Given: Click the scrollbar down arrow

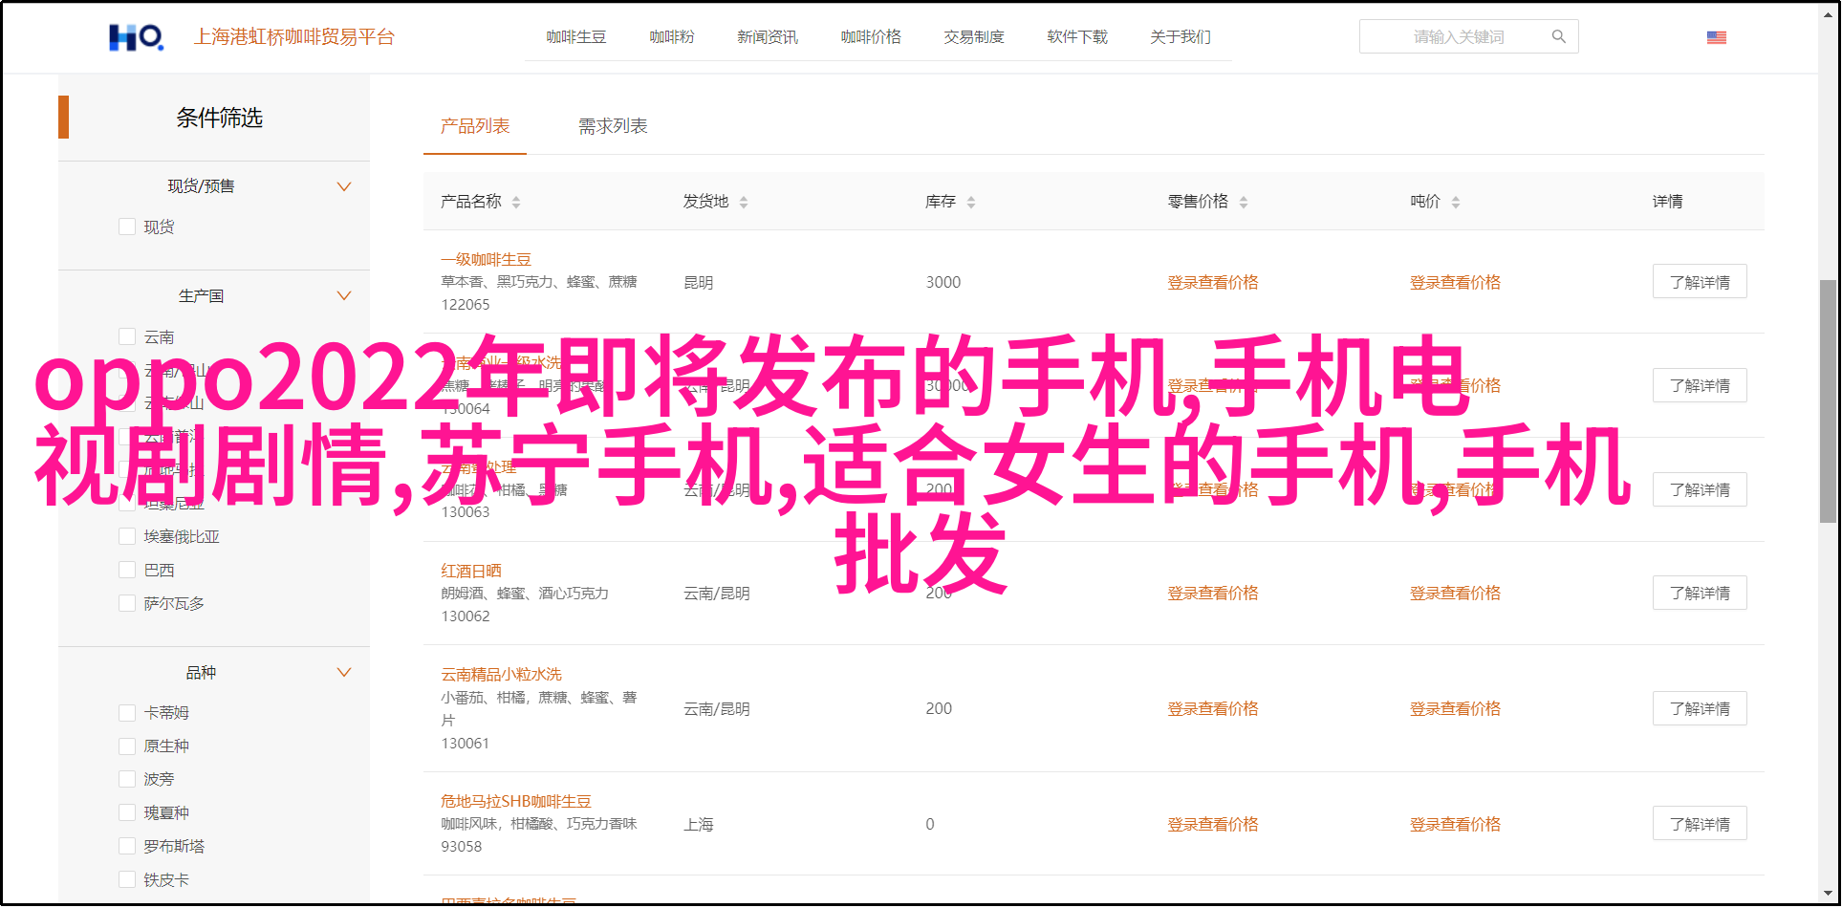Looking at the screenshot, I should coord(1827,895).
